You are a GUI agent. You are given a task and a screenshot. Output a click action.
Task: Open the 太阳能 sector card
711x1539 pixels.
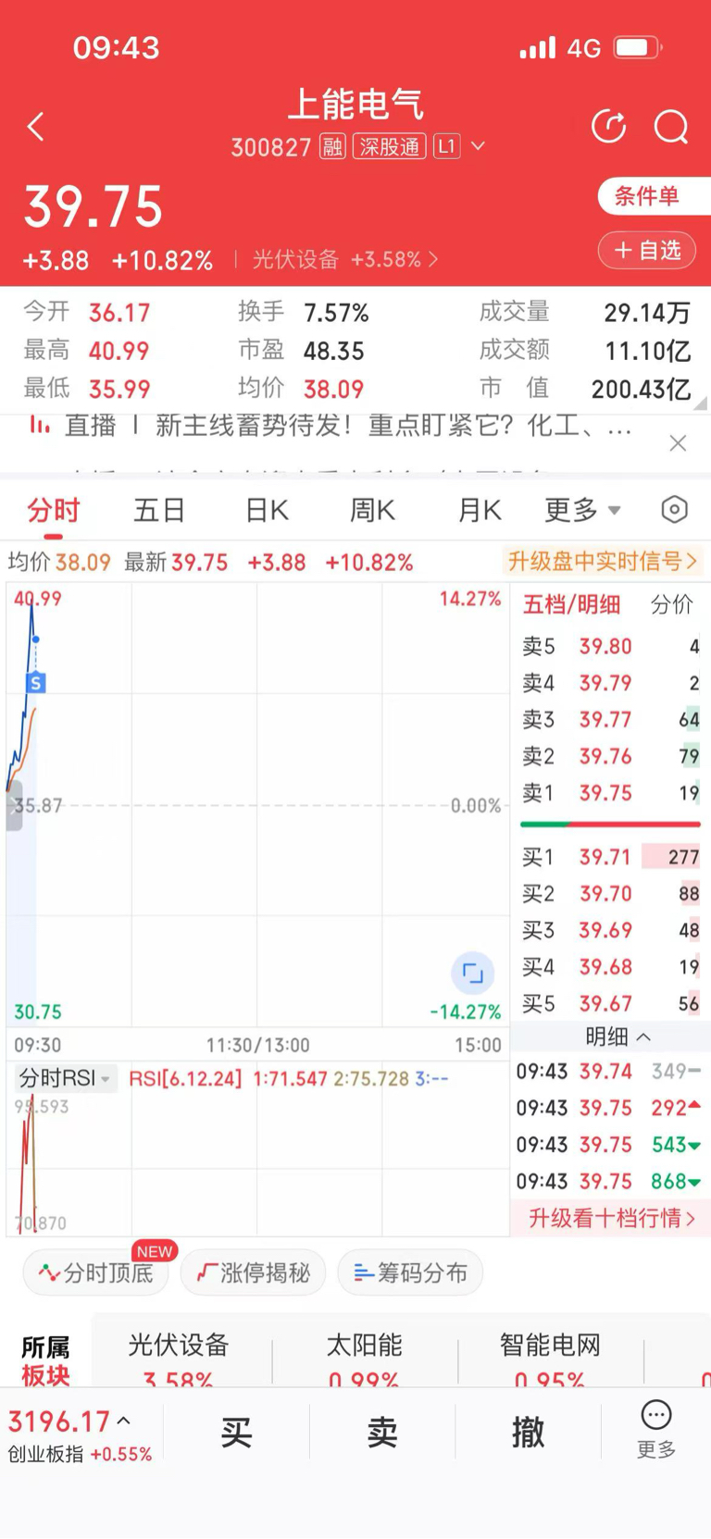point(364,1359)
